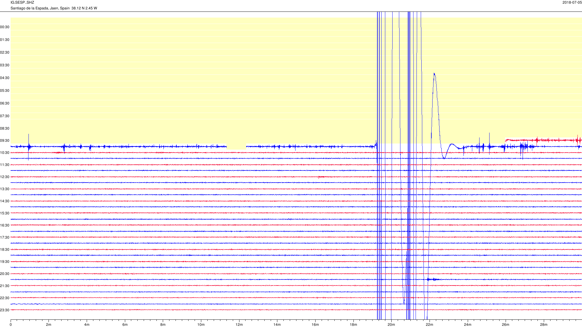The image size is (582, 327).
Task: Click the 06:30 time row label
Action: click(5, 103)
